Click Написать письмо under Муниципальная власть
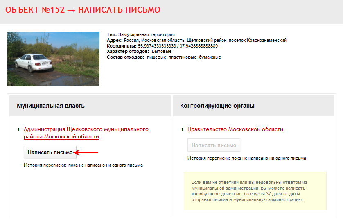The image size is (343, 224). [x=50, y=152]
